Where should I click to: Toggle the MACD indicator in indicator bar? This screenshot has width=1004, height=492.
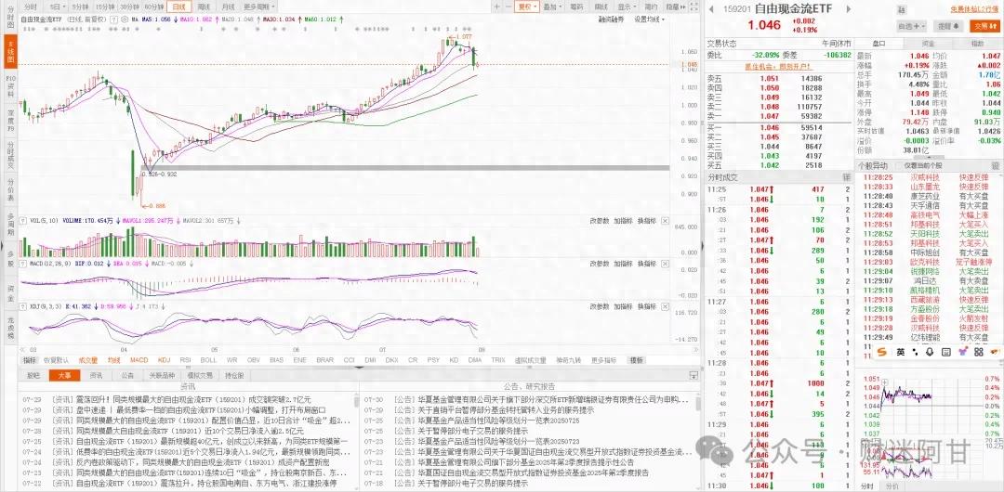point(139,360)
